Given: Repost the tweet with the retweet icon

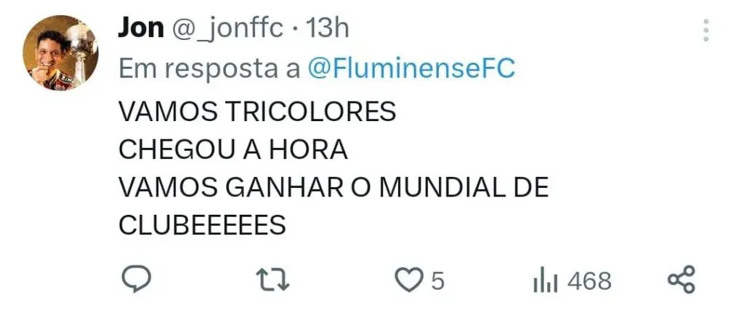Looking at the screenshot, I should pos(274,280).
